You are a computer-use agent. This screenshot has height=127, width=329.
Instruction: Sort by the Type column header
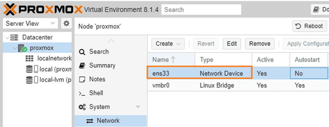(223, 60)
